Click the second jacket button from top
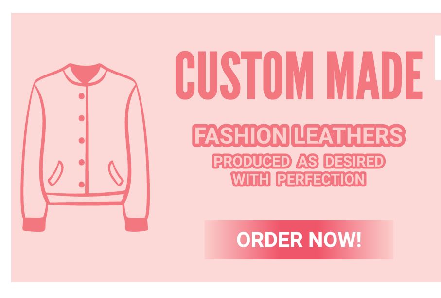The width and height of the screenshot is (441, 298). click(x=82, y=118)
